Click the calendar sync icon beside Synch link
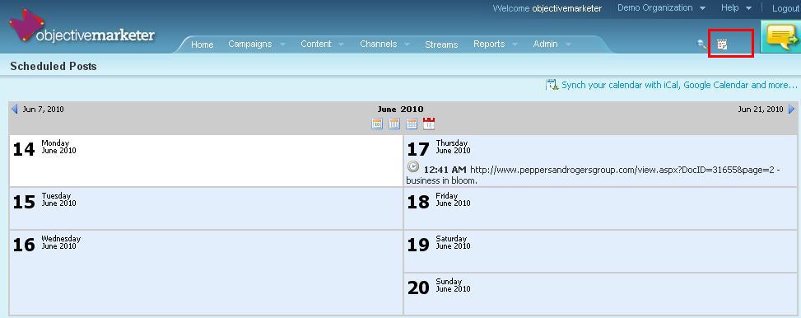 pyautogui.click(x=552, y=85)
